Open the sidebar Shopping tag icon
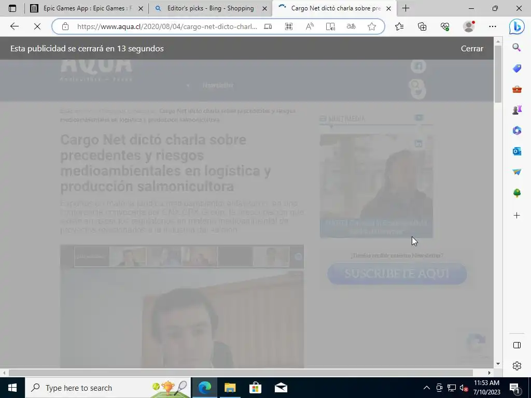531x398 pixels. (517, 68)
